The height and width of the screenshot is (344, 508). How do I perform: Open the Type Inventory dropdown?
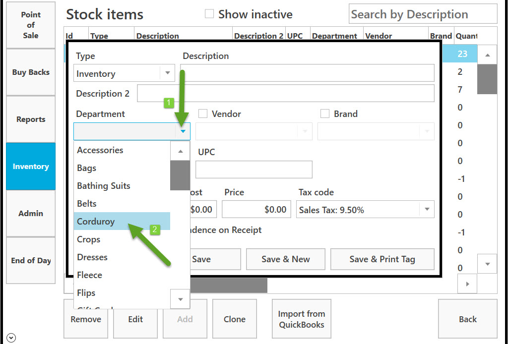point(124,73)
